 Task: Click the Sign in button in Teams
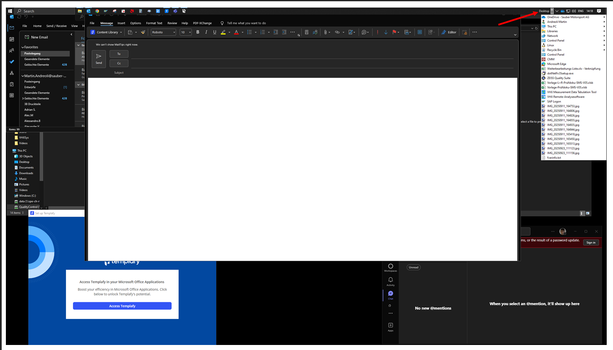coord(591,242)
